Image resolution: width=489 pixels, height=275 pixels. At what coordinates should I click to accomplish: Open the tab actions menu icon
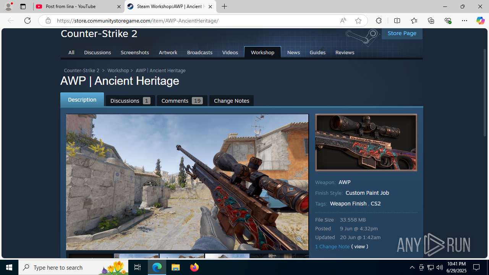23,6
